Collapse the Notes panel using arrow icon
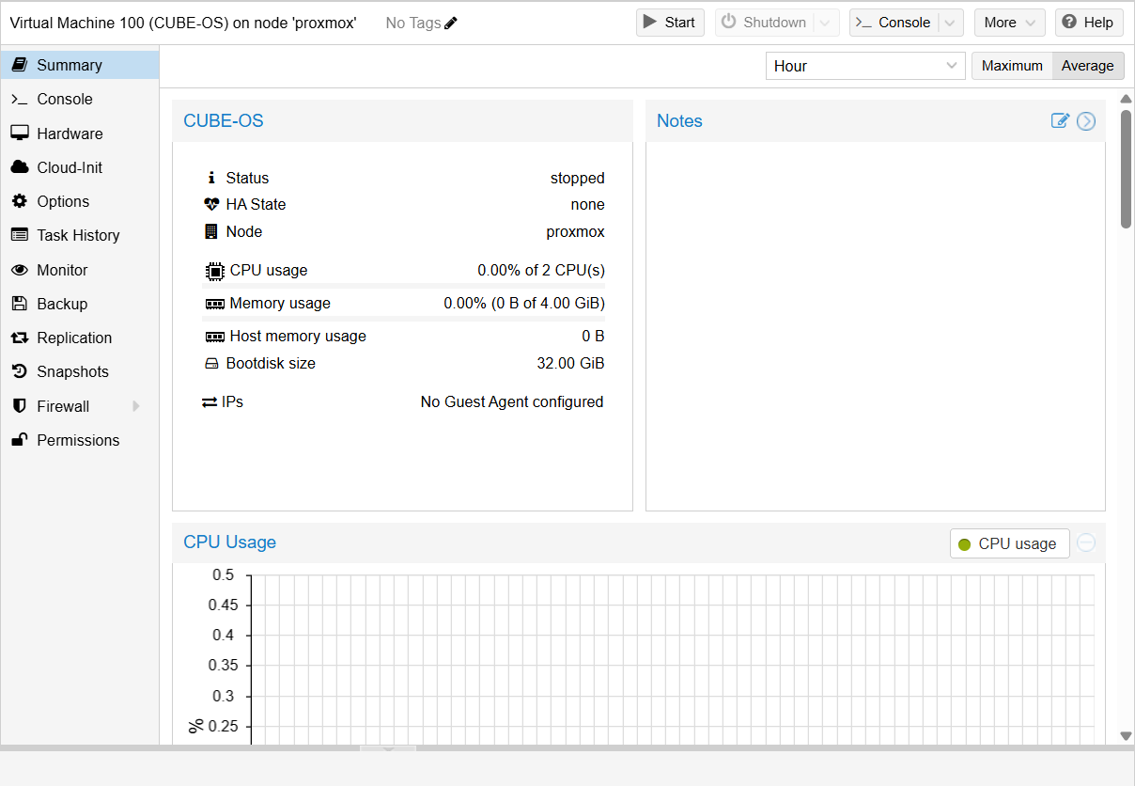 pyautogui.click(x=1086, y=120)
